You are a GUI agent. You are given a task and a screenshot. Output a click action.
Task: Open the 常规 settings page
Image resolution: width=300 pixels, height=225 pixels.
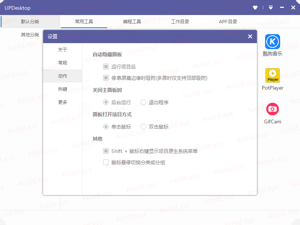click(63, 63)
